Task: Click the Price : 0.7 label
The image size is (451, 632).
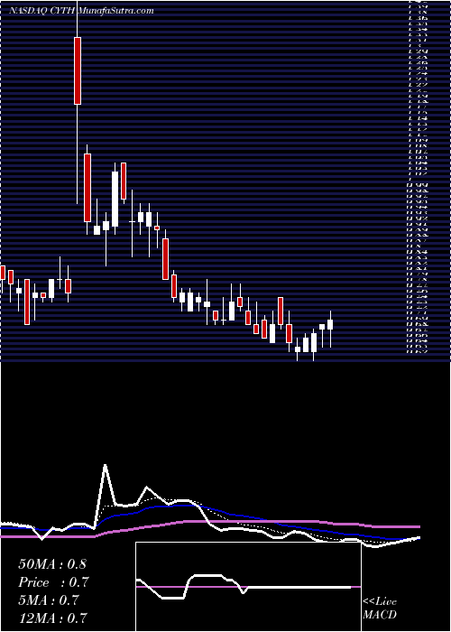Action: point(53,582)
